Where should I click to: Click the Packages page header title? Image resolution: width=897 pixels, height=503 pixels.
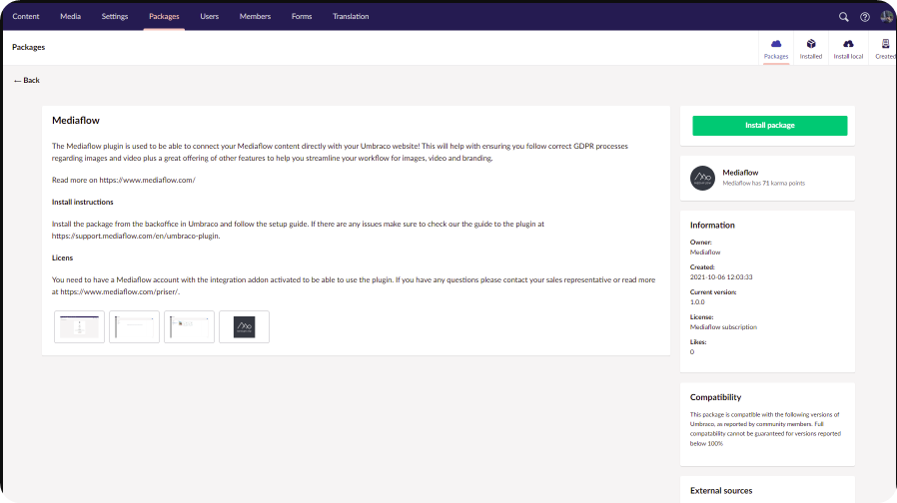[29, 47]
